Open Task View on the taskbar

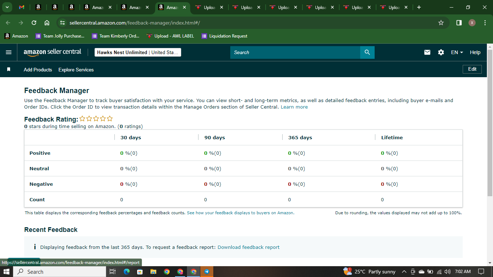[x=112, y=272]
